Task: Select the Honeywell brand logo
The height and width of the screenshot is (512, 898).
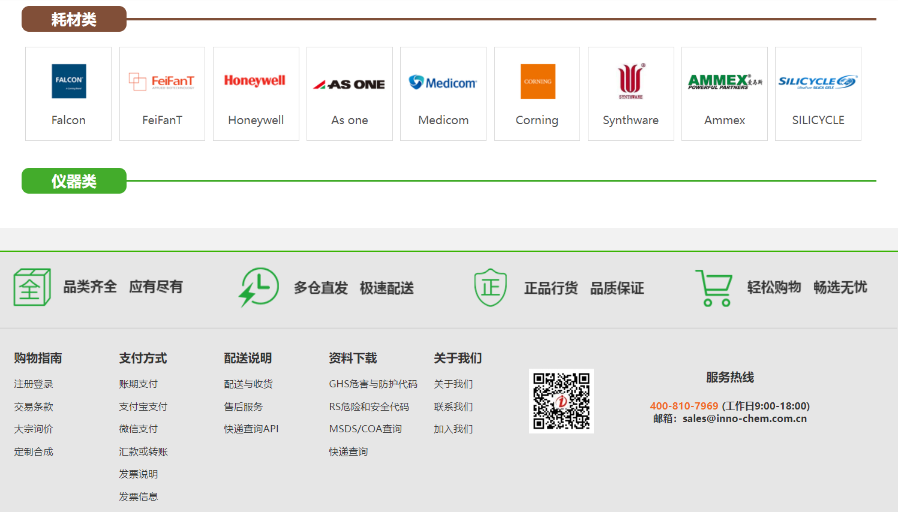Action: point(256,81)
